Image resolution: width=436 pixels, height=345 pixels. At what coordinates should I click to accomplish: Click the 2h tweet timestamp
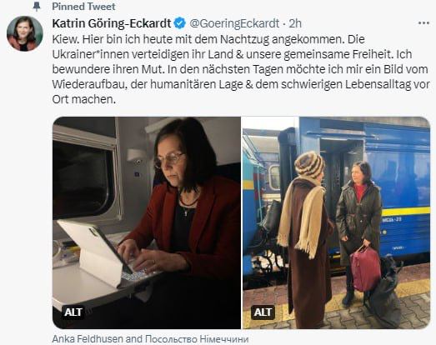click(x=295, y=23)
